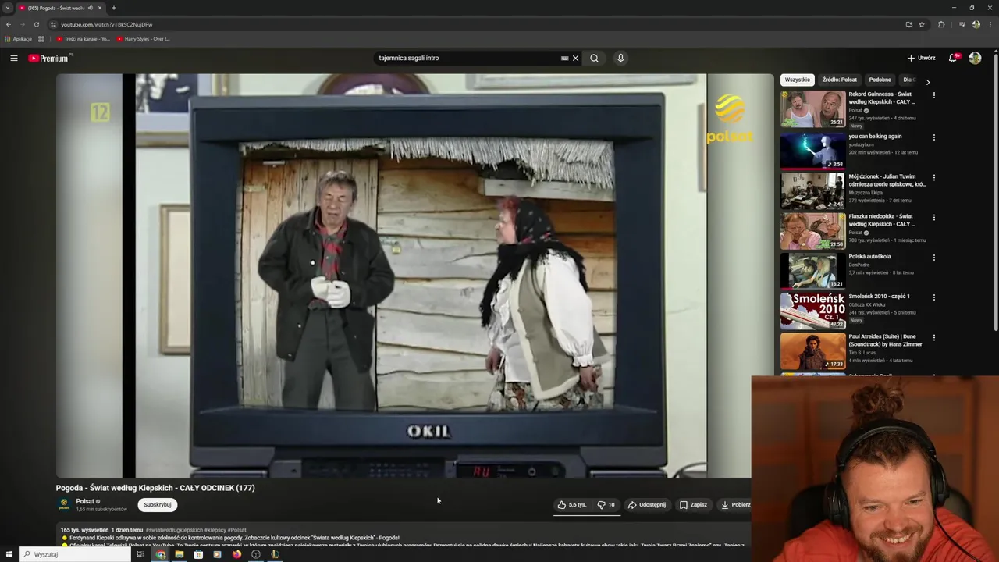Select the Wszystkie filter chip
This screenshot has height=562, width=999.
coord(798,80)
